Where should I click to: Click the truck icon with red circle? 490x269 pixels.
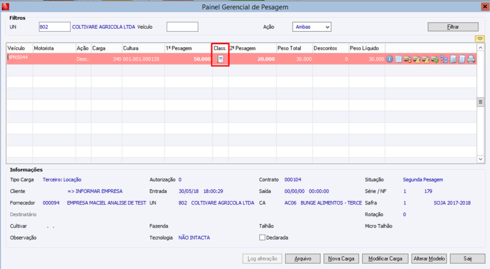click(407, 59)
